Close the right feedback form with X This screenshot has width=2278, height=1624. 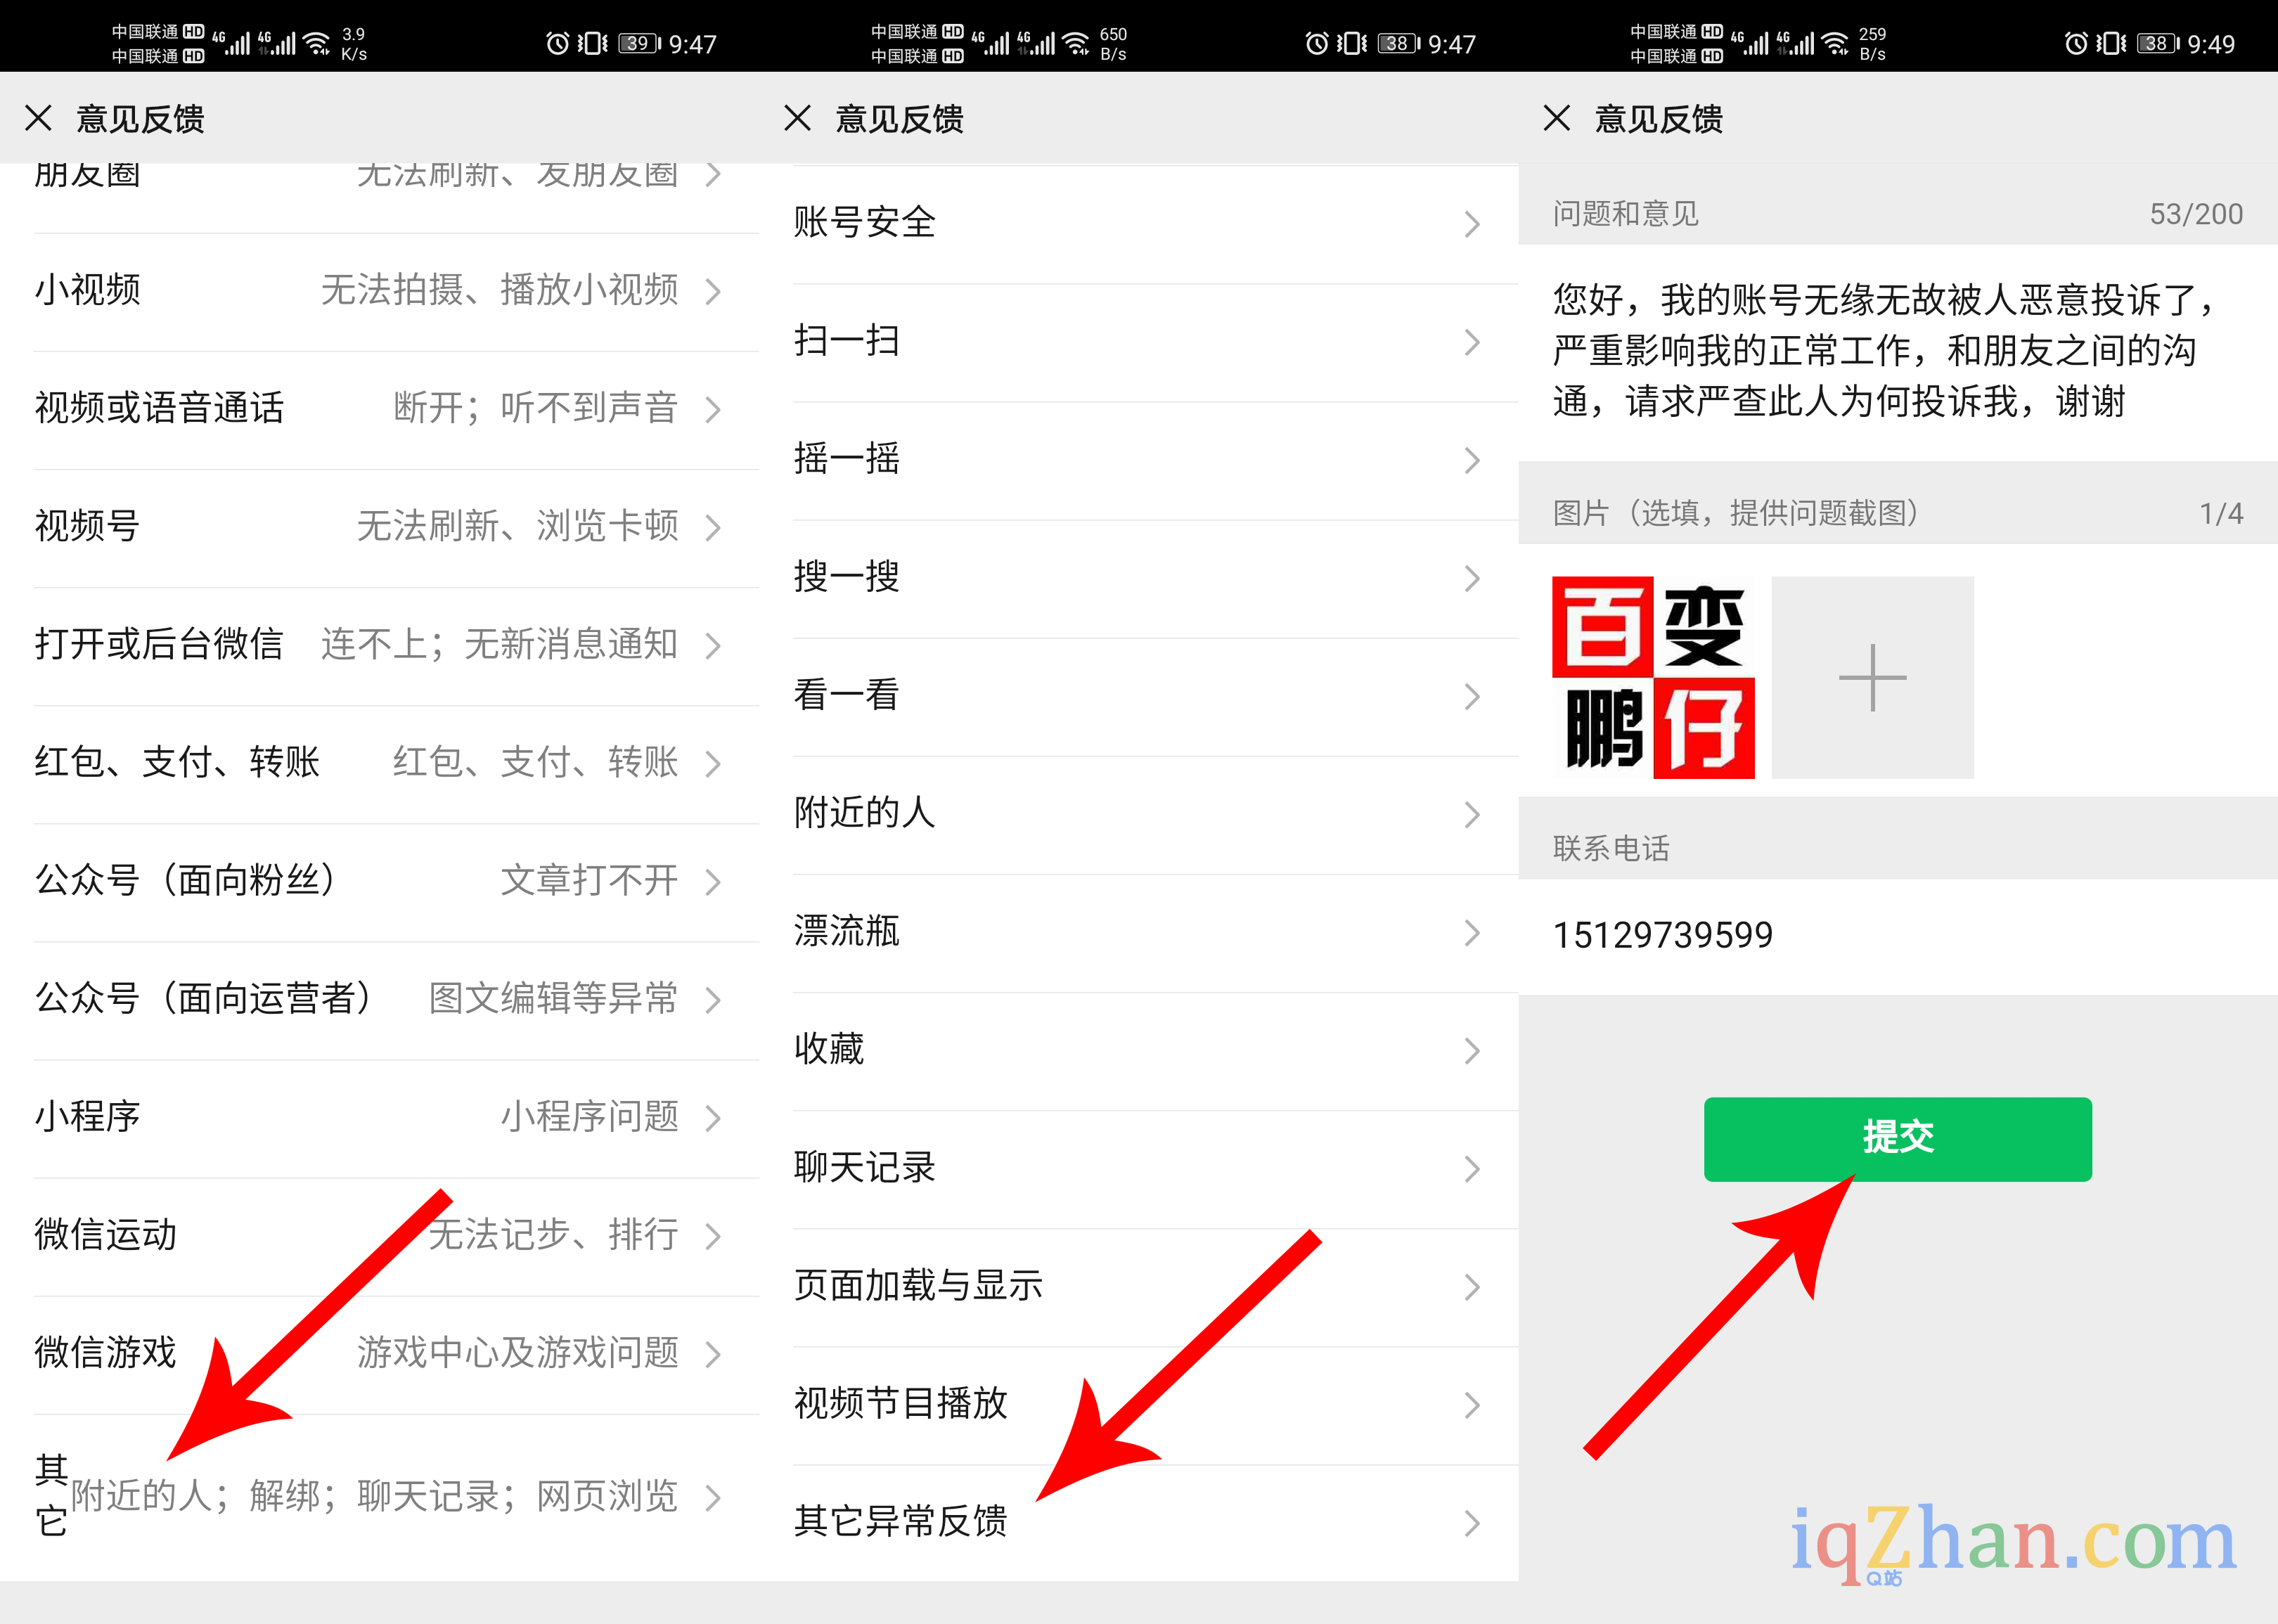(1556, 118)
